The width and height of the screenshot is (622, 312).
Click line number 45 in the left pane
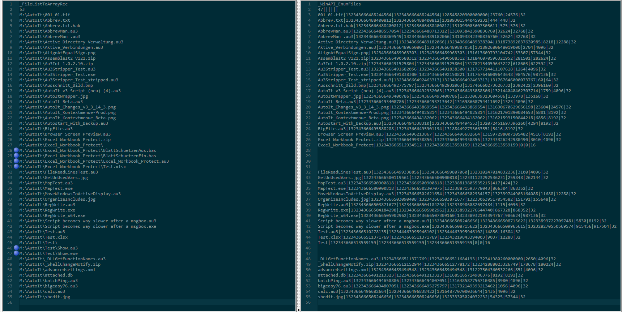(10, 243)
